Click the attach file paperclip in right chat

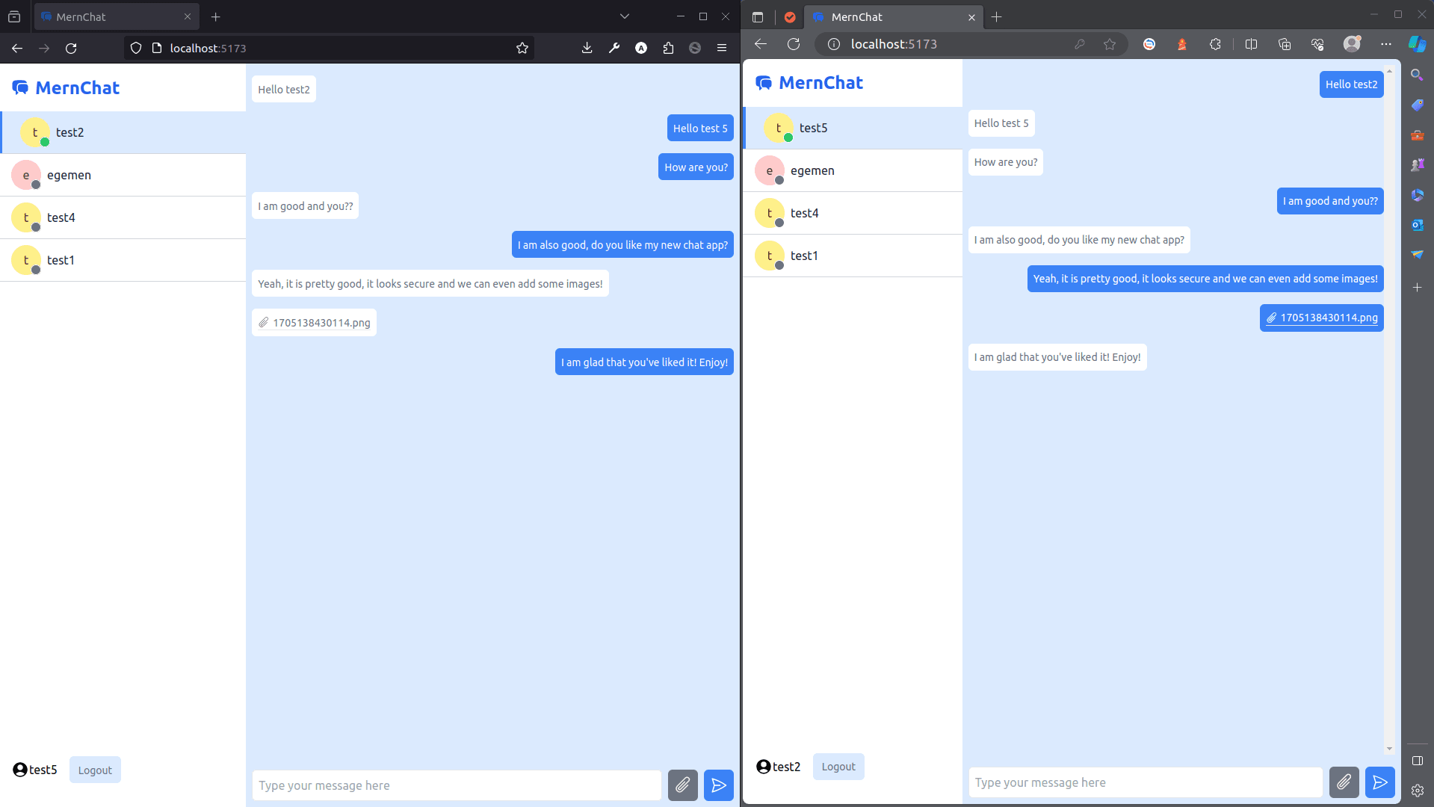[1344, 782]
